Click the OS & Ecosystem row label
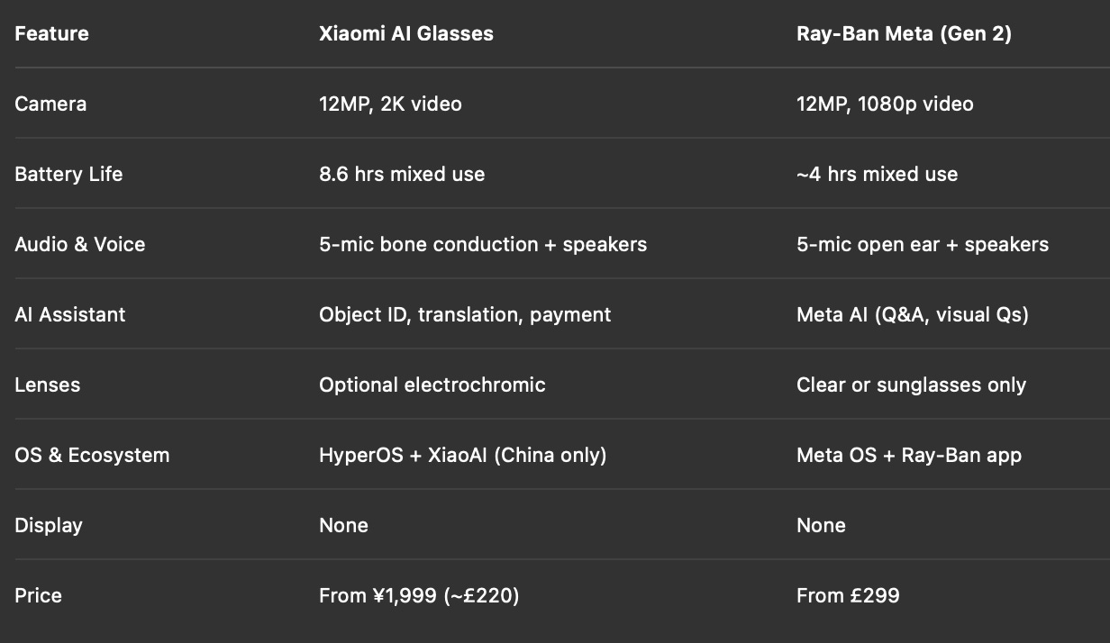 tap(92, 456)
